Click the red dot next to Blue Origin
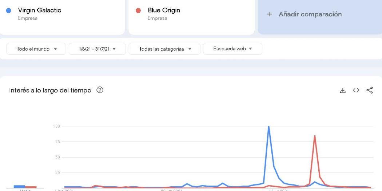This screenshot has width=382, height=191. coord(138,11)
